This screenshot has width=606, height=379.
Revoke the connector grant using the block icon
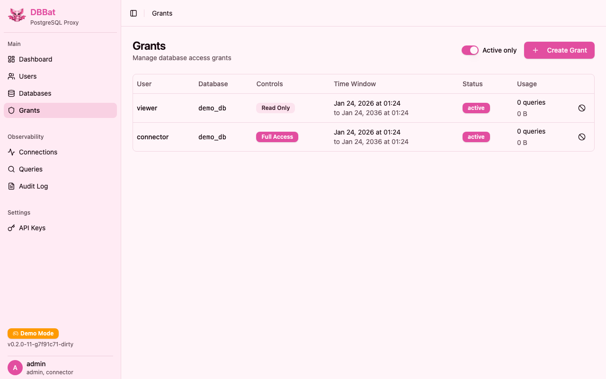(581, 136)
